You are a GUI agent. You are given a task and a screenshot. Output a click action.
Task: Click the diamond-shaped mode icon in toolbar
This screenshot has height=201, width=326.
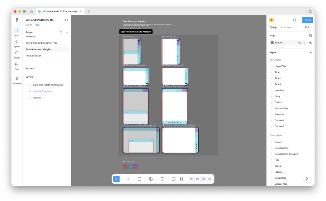203,179
